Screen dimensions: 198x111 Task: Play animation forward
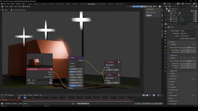[84, 104]
